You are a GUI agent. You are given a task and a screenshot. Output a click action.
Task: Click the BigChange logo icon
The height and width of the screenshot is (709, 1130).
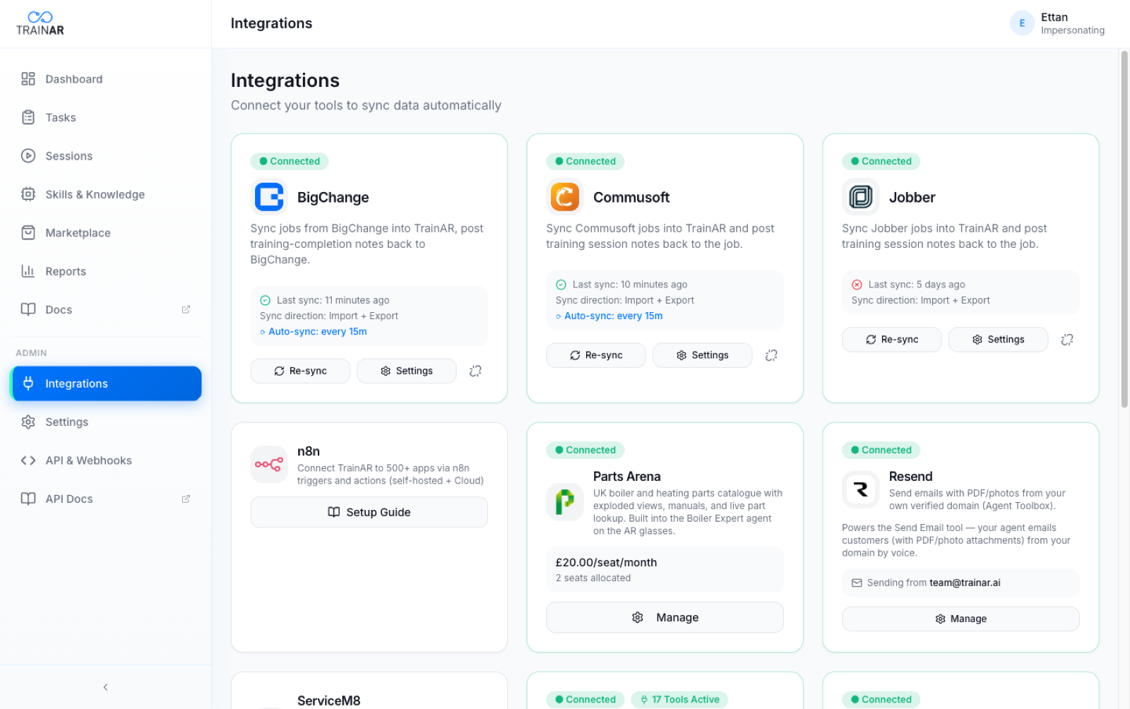(x=269, y=197)
